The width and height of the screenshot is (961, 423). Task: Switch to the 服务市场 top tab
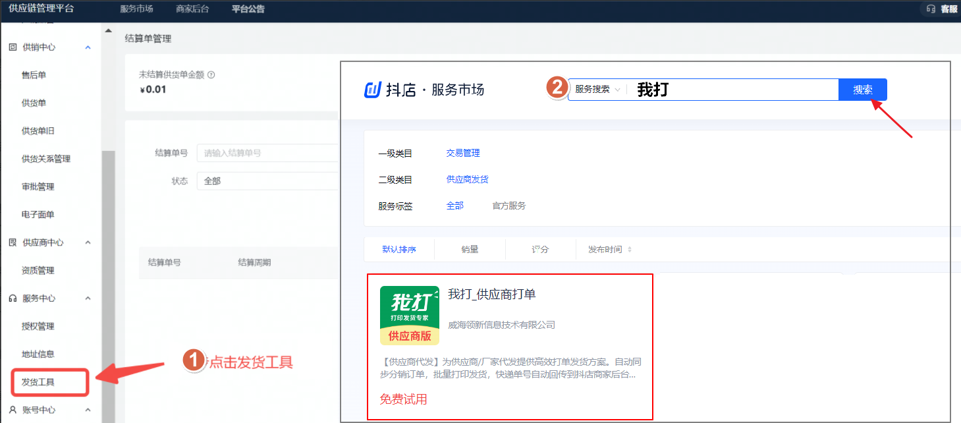(137, 9)
